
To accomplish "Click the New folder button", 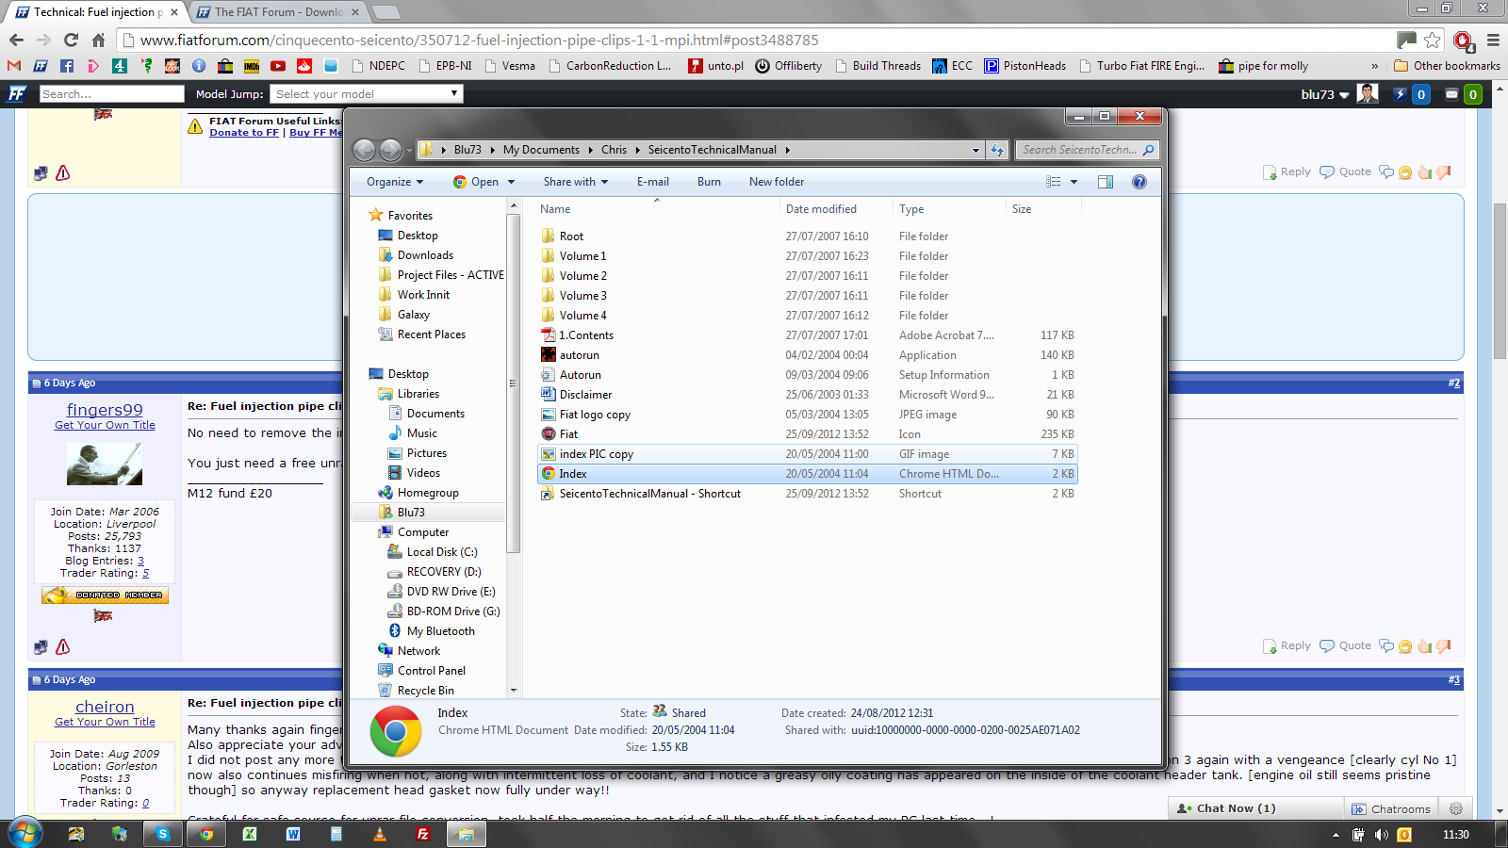I will pyautogui.click(x=776, y=182).
